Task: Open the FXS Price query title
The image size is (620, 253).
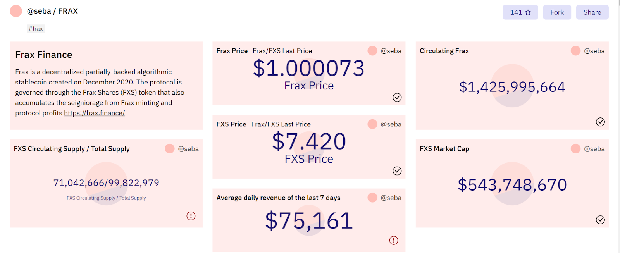Action: click(x=231, y=124)
